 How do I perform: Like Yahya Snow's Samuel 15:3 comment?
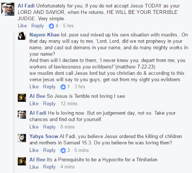coord(34,150)
